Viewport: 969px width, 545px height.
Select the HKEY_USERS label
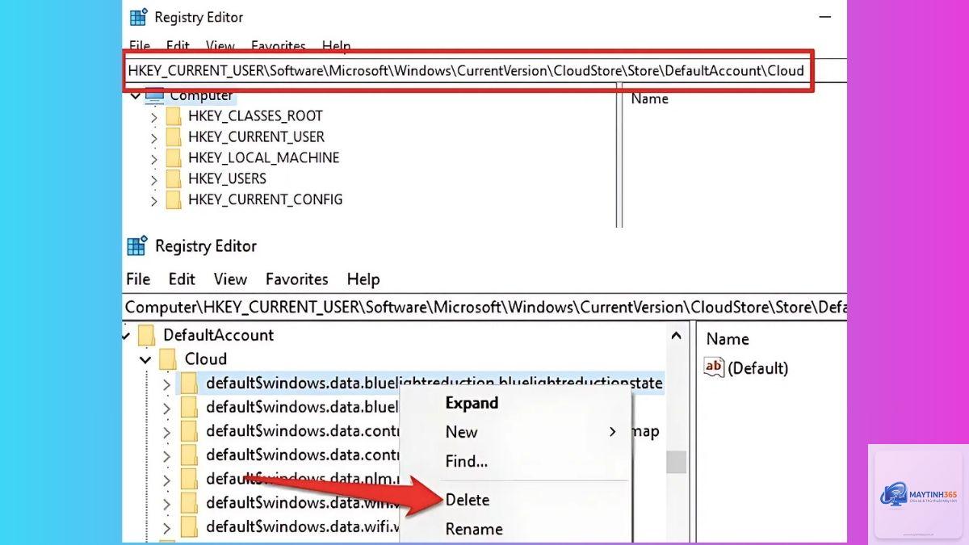(227, 178)
